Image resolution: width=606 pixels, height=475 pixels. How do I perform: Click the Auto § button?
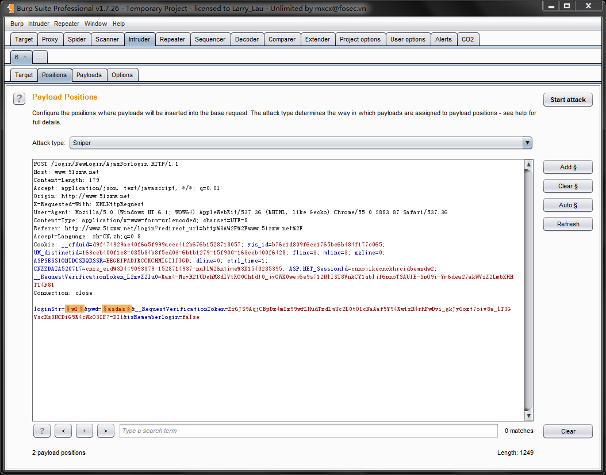[567, 205]
